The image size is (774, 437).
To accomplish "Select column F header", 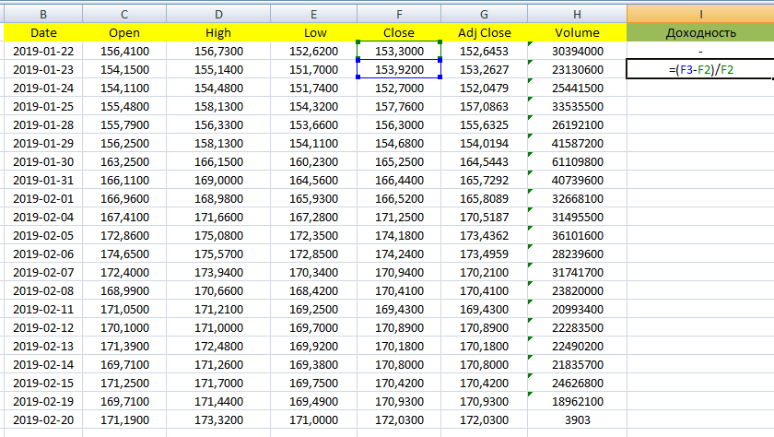I will coord(399,15).
